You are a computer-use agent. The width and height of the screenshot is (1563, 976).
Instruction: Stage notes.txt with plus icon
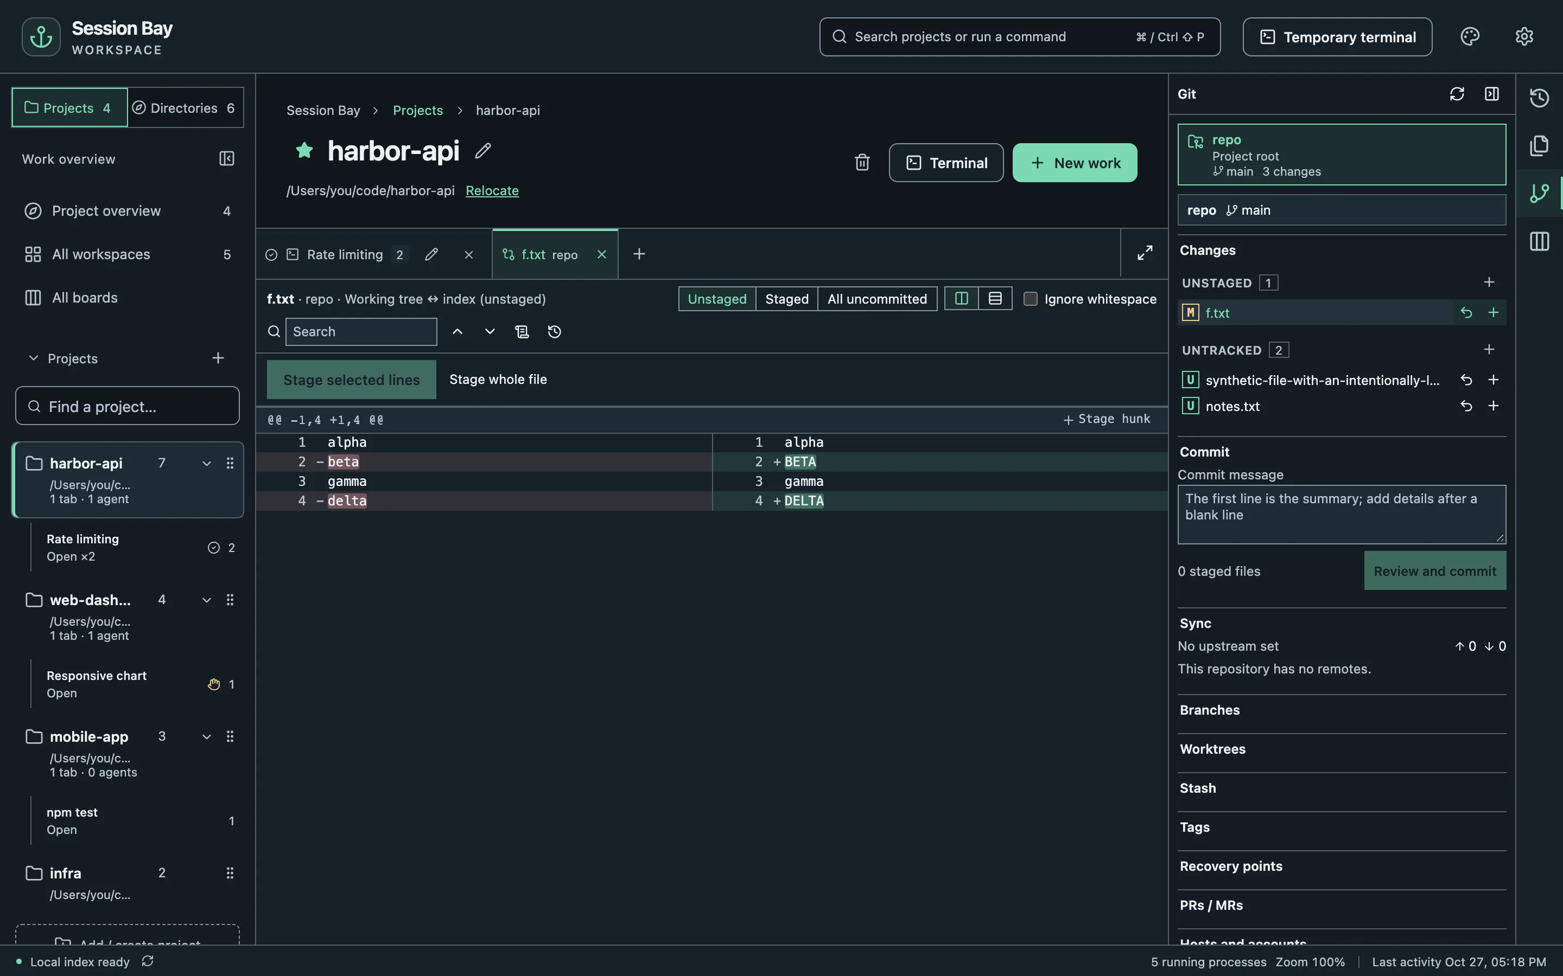1493,406
